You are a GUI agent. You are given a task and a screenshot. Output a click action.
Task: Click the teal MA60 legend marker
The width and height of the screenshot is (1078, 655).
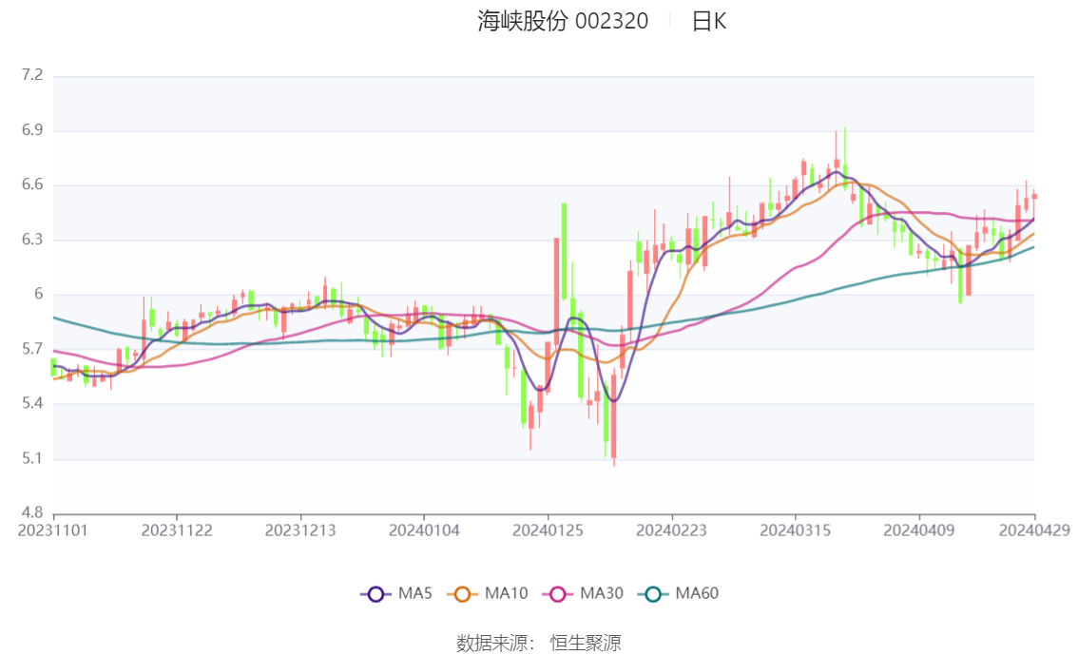pos(653,594)
